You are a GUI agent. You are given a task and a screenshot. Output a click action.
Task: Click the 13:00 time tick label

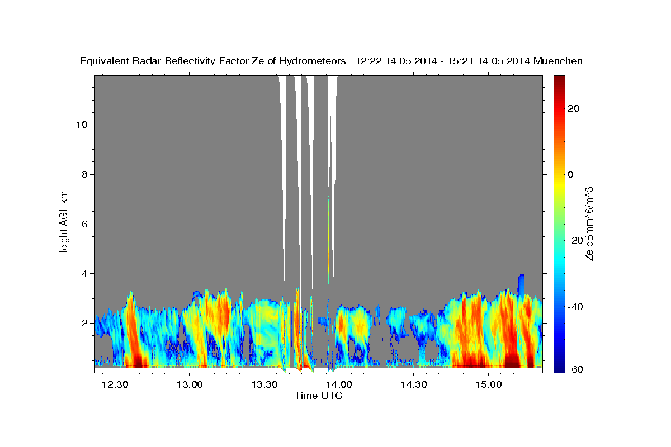(x=190, y=385)
